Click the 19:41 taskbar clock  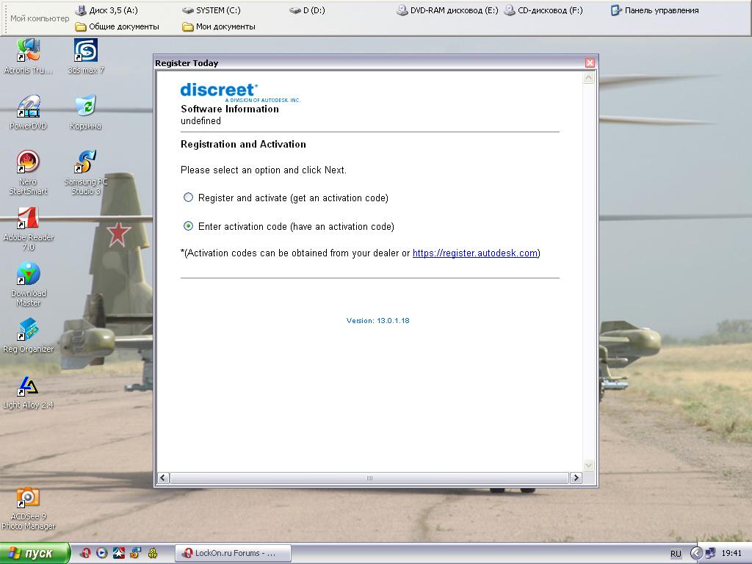point(731,553)
